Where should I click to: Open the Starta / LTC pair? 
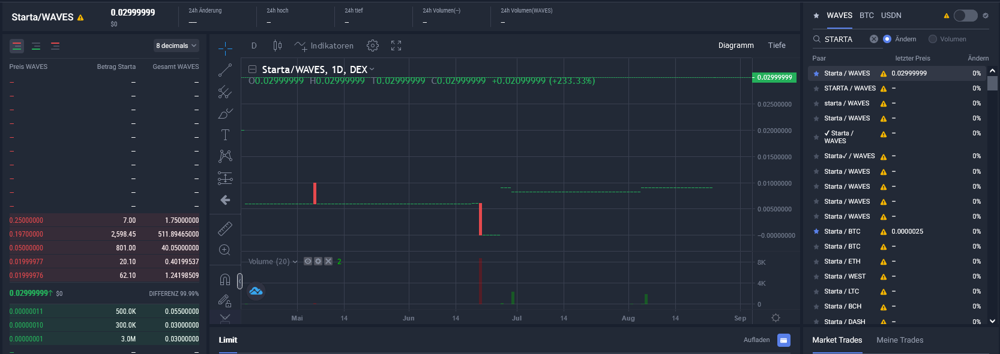tap(897, 292)
